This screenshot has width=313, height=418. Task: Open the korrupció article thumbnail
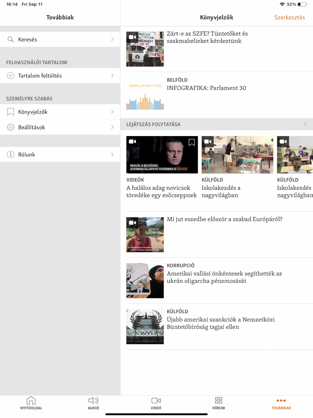(x=145, y=281)
